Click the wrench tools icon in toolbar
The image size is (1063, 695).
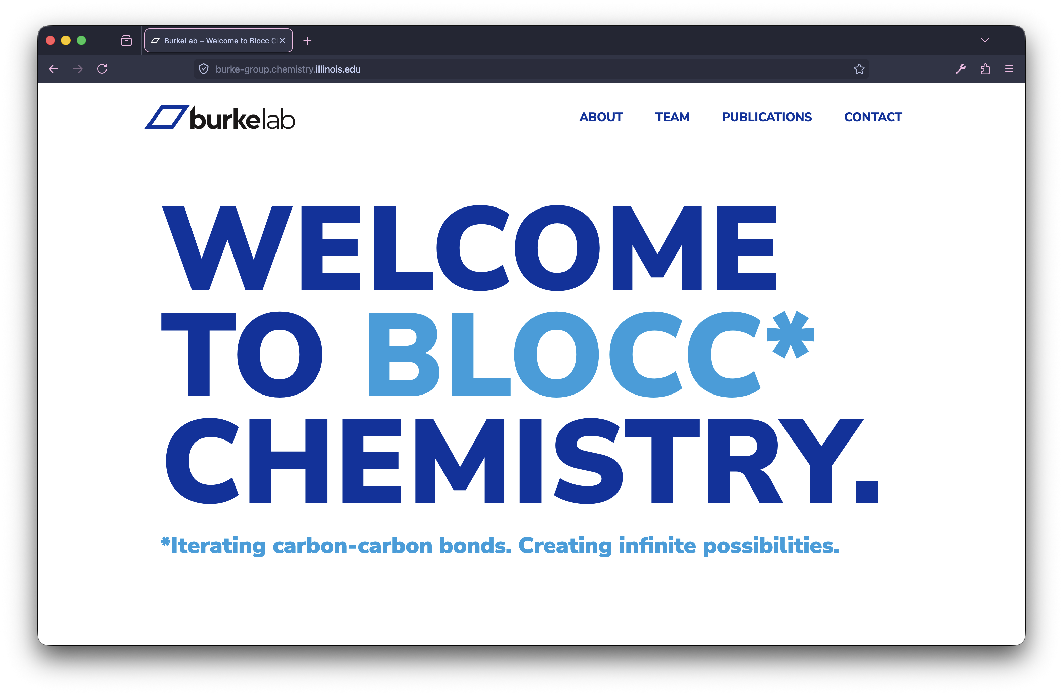[961, 69]
